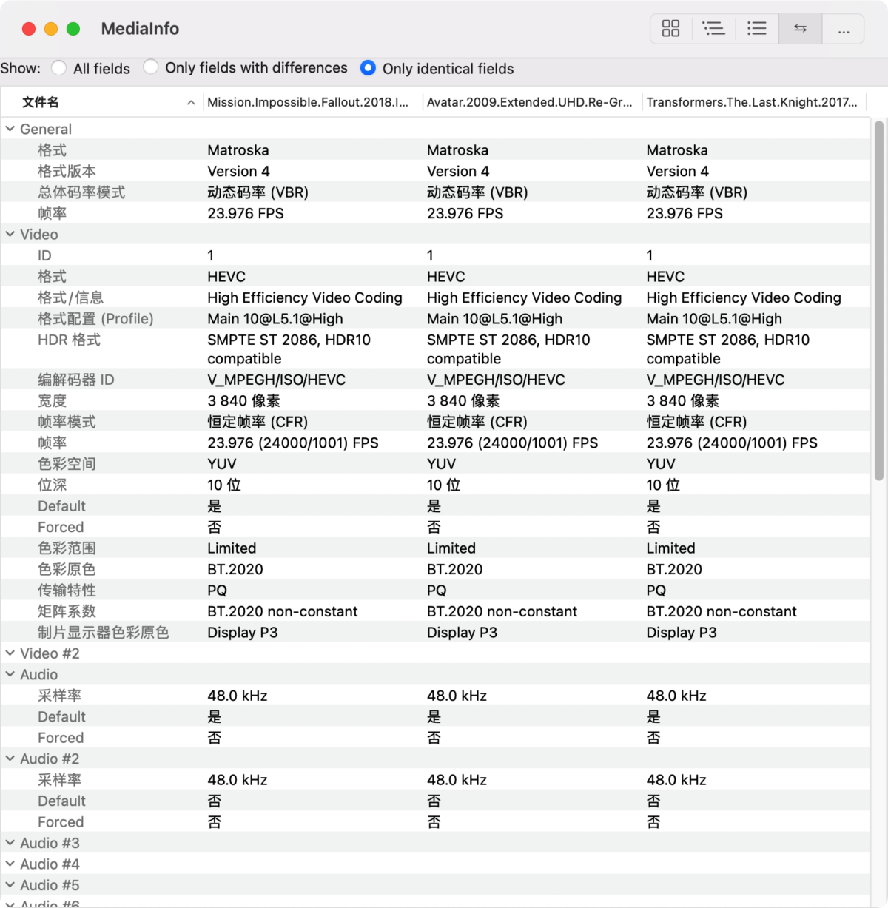Image resolution: width=888 pixels, height=908 pixels.
Task: Open the more options ellipsis icon
Action: [843, 28]
